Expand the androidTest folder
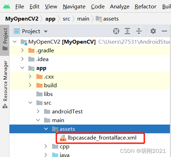 38,111
